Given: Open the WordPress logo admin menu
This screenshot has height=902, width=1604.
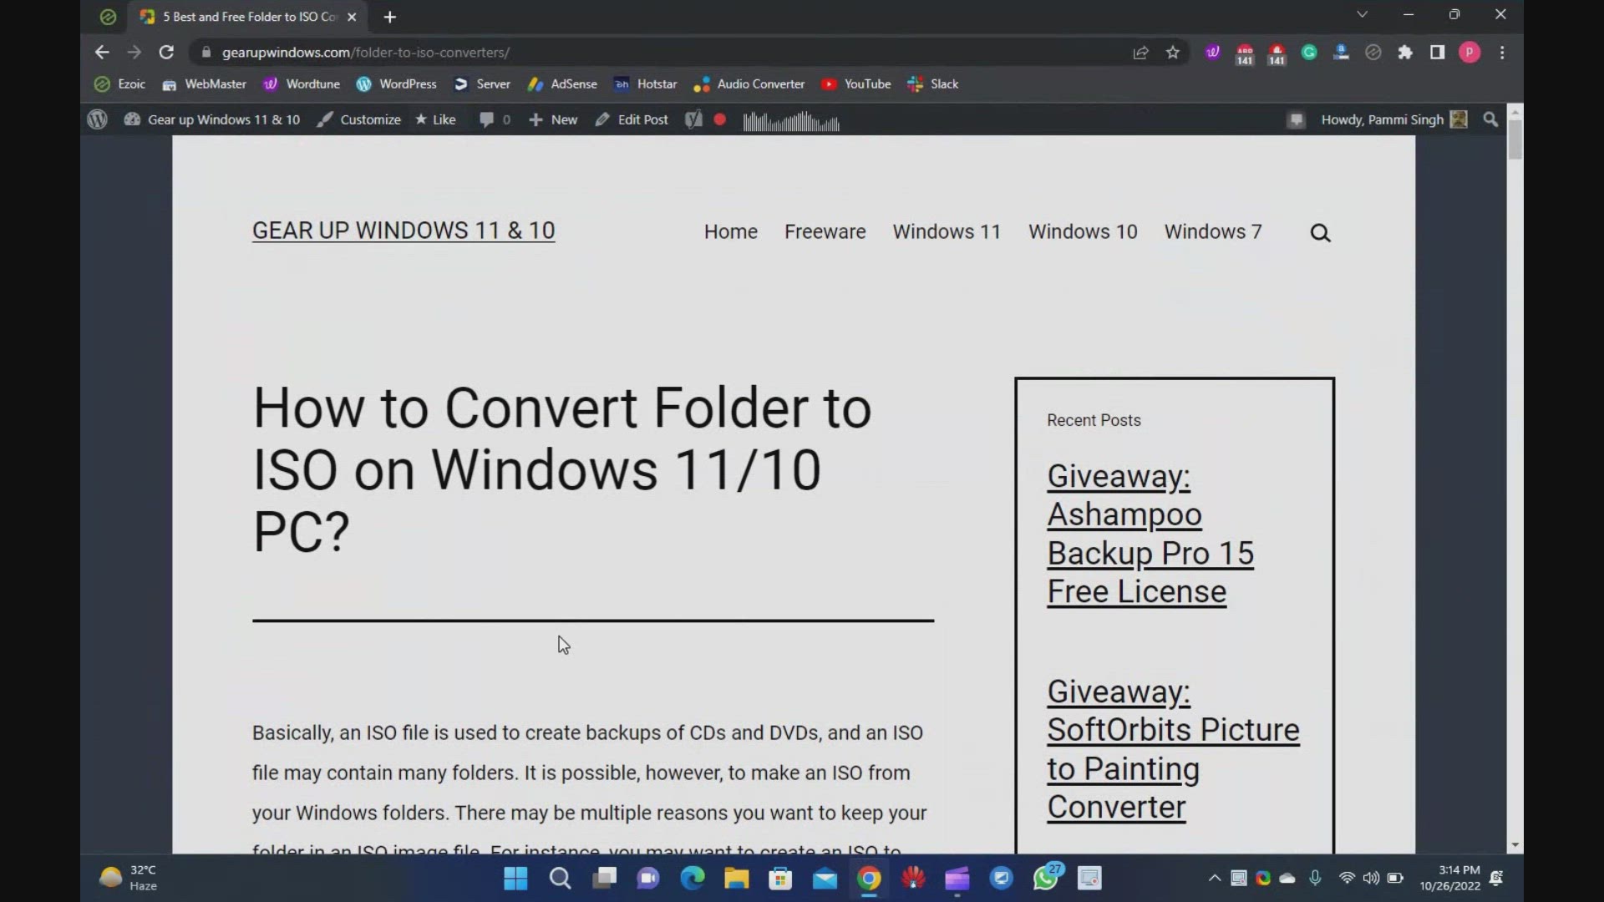Looking at the screenshot, I should [98, 119].
